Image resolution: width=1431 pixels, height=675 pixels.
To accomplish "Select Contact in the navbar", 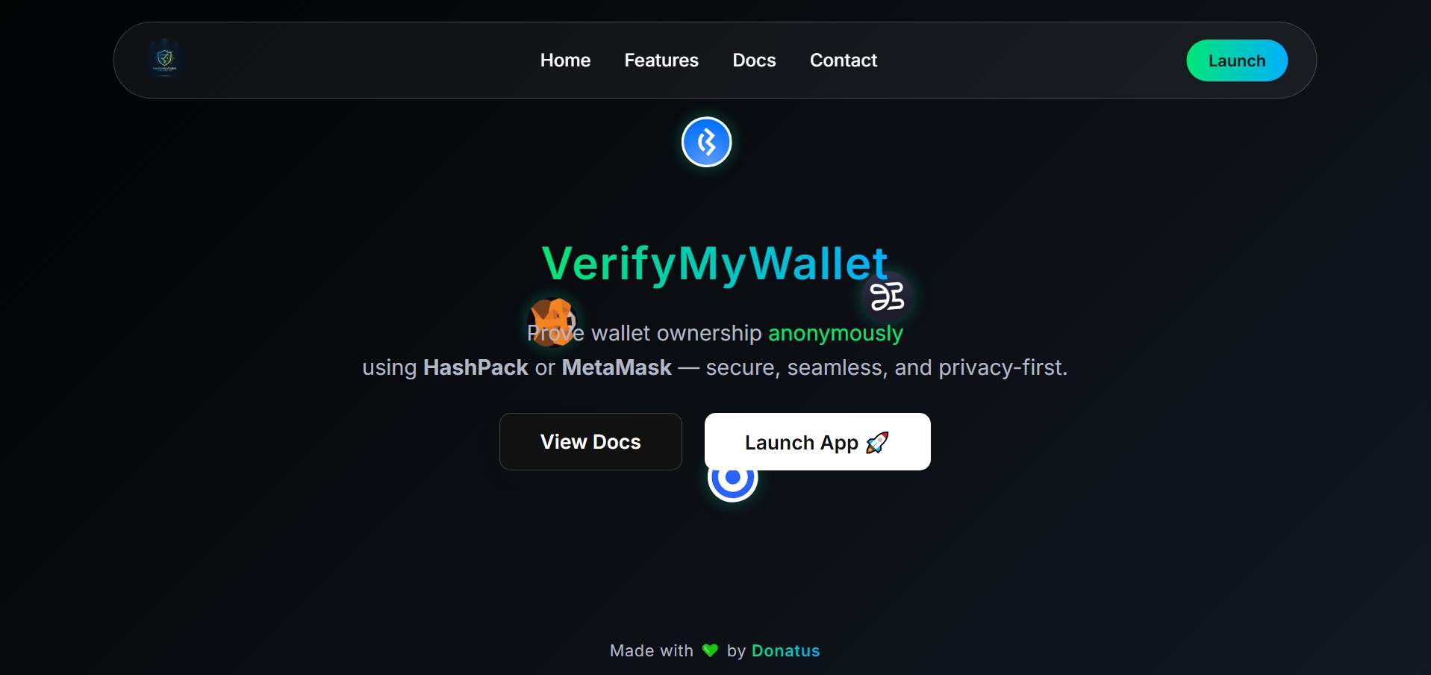I will 844,60.
